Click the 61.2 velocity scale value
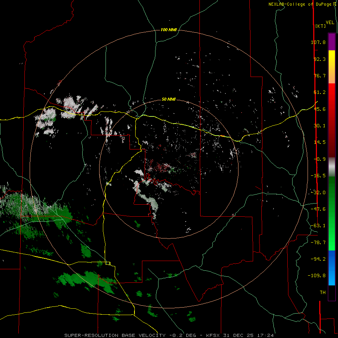 pyautogui.click(x=320, y=92)
